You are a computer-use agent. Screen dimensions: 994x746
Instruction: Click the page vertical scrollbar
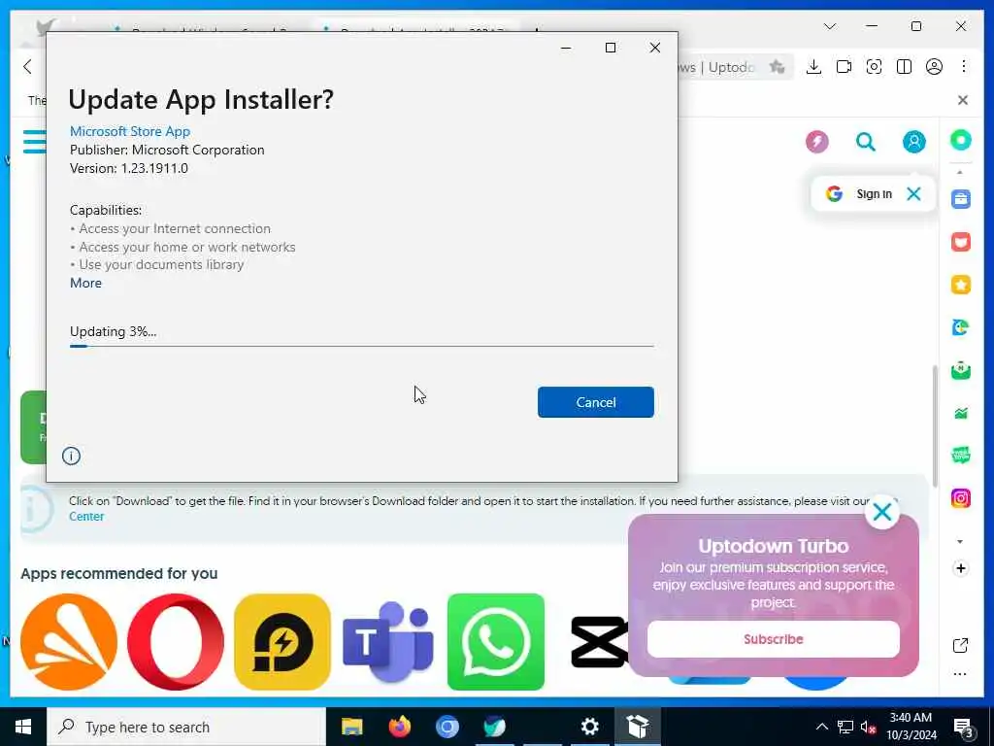[934, 426]
